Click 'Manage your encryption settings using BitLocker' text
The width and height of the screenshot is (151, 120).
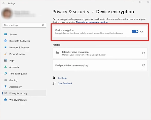click(x=84, y=55)
